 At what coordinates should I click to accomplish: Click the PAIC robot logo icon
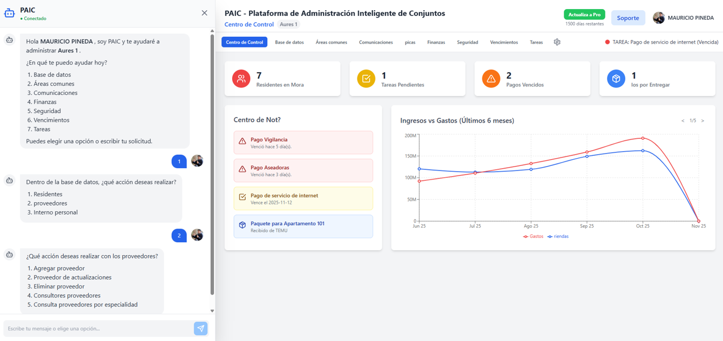(x=10, y=13)
